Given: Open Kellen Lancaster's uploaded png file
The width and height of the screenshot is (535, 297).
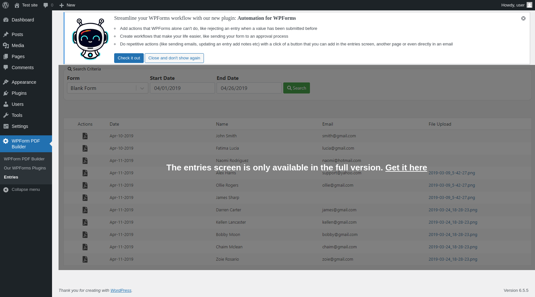Looking at the screenshot, I should (x=453, y=222).
